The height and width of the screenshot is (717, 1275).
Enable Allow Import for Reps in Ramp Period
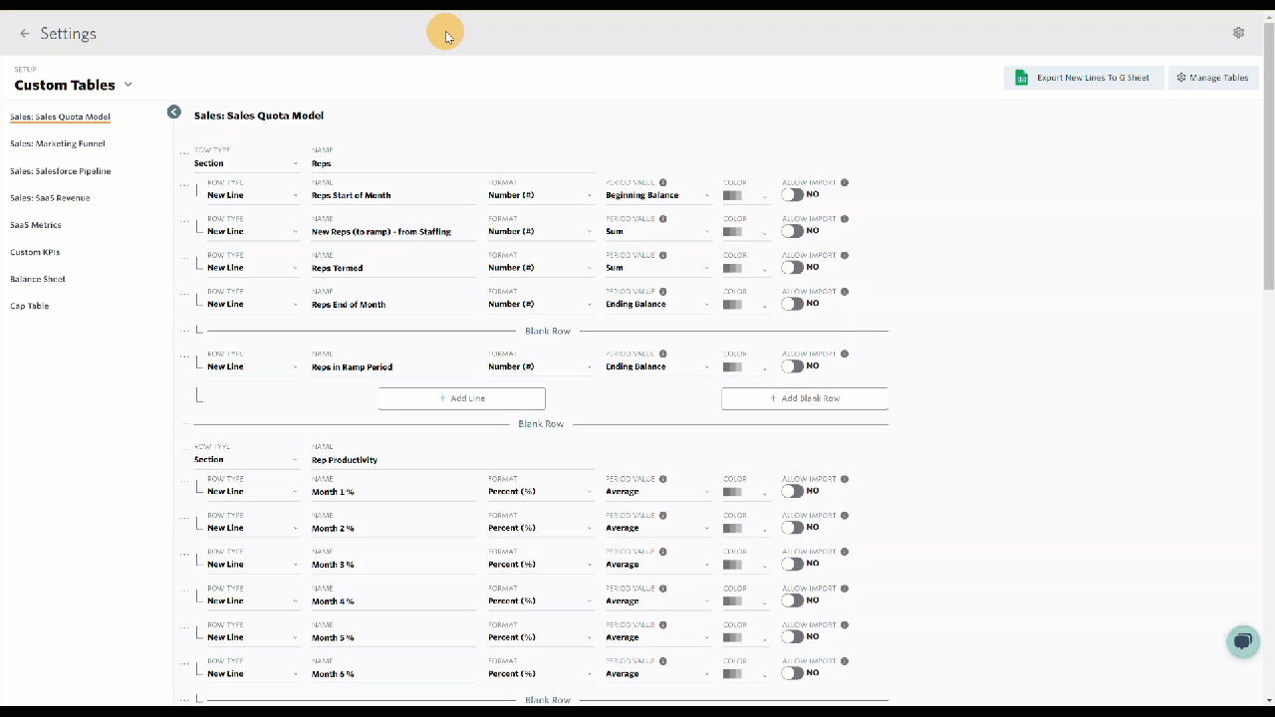[793, 366]
